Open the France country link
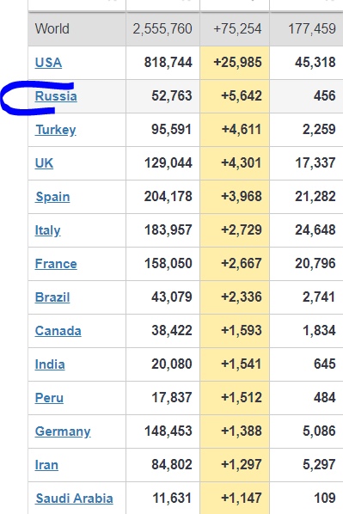The image size is (343, 514). pyautogui.click(x=56, y=264)
